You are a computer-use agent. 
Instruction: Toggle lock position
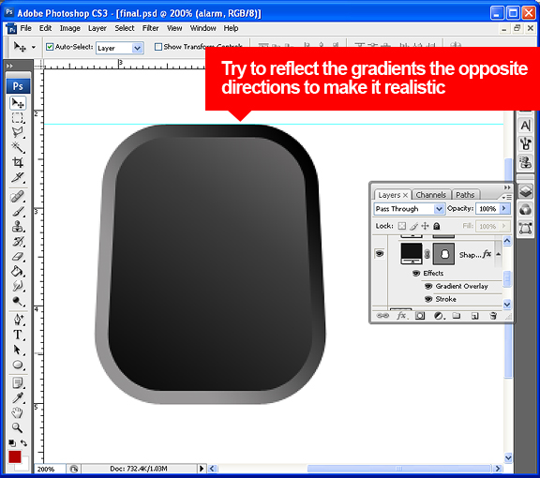click(425, 226)
